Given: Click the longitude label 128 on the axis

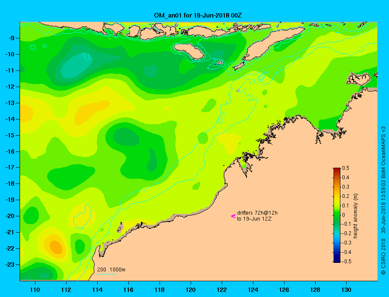Looking at the screenshot, I should click(x=315, y=290).
